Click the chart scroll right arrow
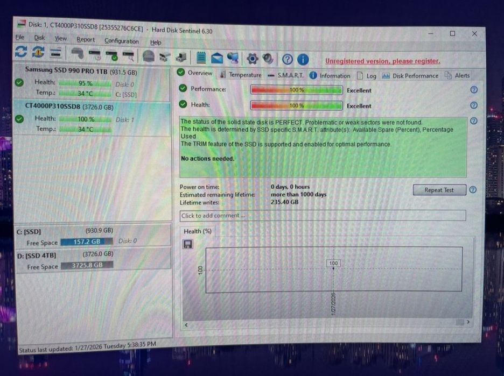 (x=468, y=322)
